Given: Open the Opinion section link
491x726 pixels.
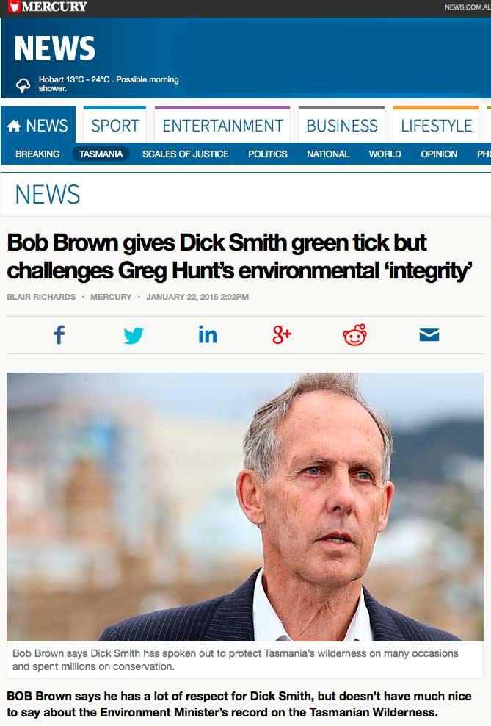Looking at the screenshot, I should coord(439,154).
